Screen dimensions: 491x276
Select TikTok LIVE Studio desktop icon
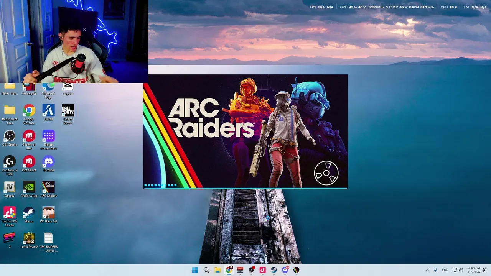click(10, 217)
